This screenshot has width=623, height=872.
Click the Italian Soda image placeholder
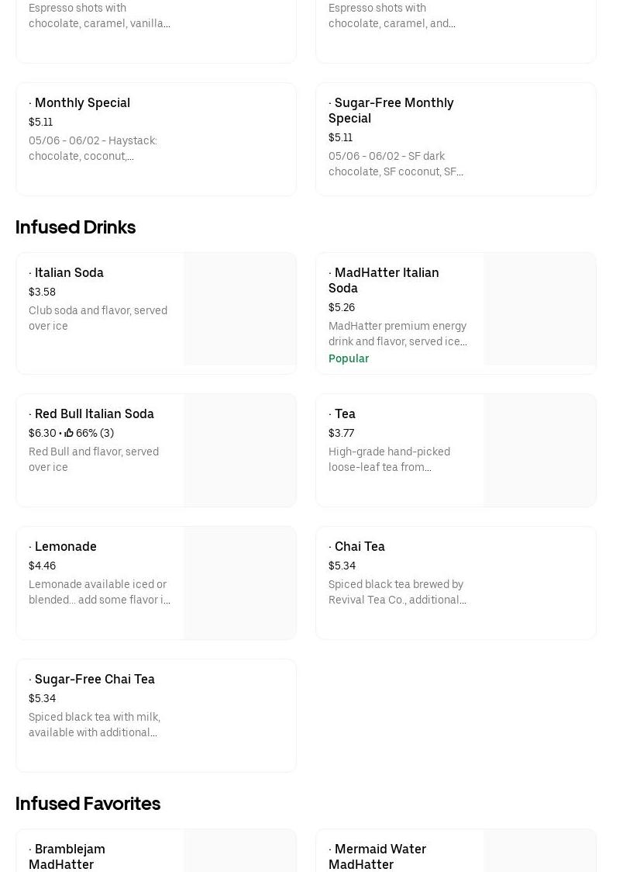coord(239,309)
